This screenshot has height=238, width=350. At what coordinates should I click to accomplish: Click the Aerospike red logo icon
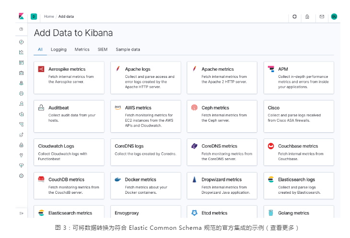[41, 69]
